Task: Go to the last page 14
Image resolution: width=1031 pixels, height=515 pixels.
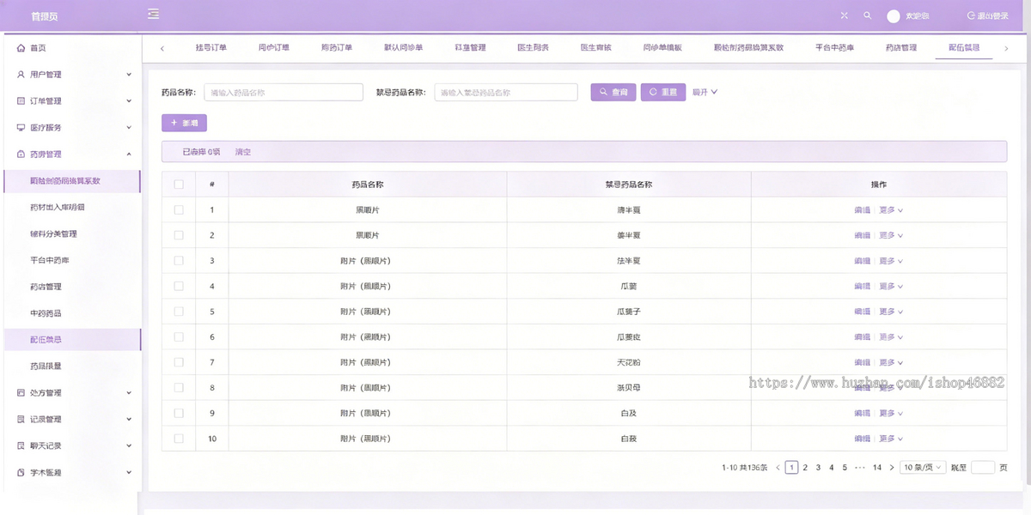Action: tap(877, 468)
